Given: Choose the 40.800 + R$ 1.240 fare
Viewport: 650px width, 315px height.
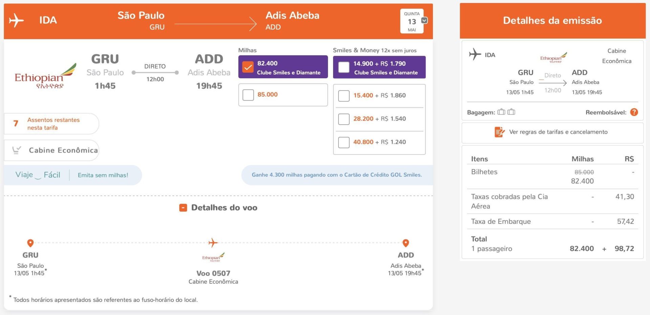Looking at the screenshot, I should pyautogui.click(x=344, y=142).
